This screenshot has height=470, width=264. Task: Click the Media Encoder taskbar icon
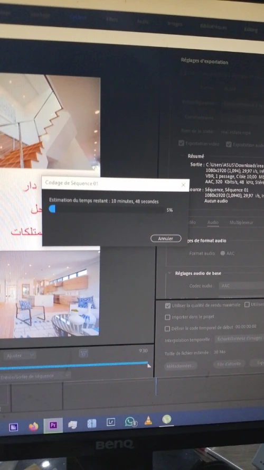[13, 427]
